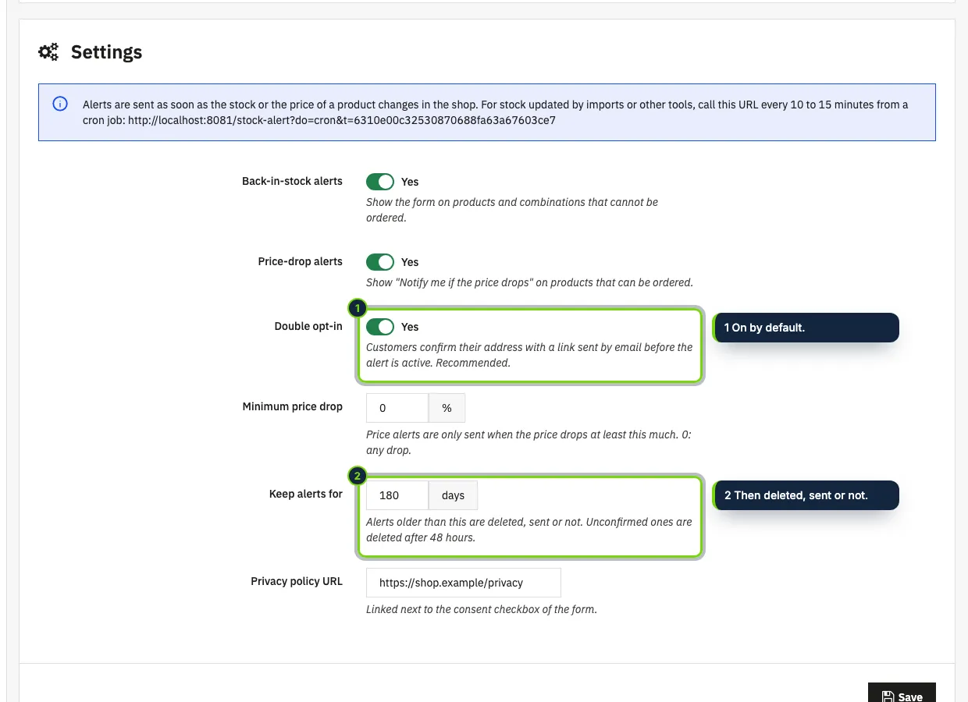Toggle the Back-in-stock alerts switch
The image size is (968, 702).
click(380, 182)
